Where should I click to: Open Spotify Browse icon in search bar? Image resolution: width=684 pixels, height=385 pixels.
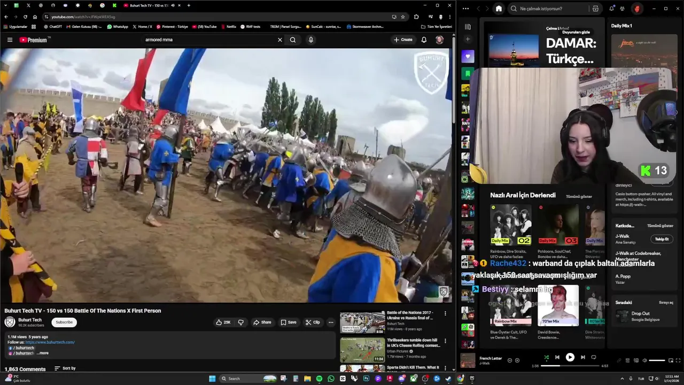[x=595, y=9]
